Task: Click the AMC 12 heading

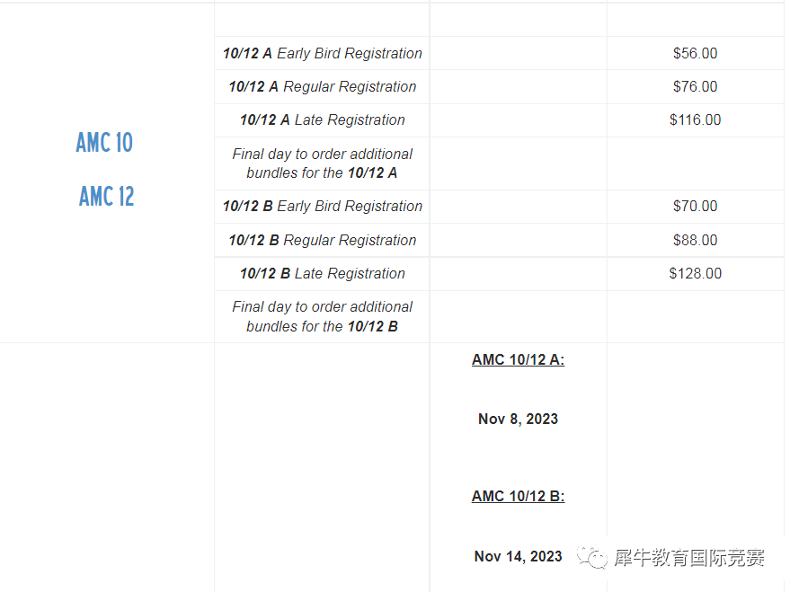Action: 106,196
